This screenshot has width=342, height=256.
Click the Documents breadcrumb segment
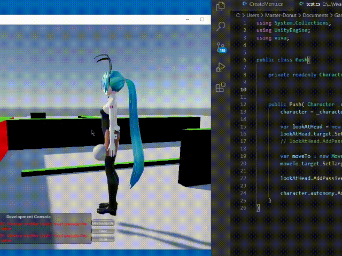click(315, 15)
